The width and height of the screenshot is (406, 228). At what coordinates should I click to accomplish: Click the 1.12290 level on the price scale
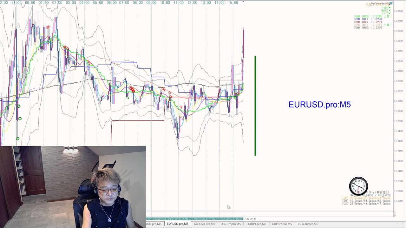(398, 81)
